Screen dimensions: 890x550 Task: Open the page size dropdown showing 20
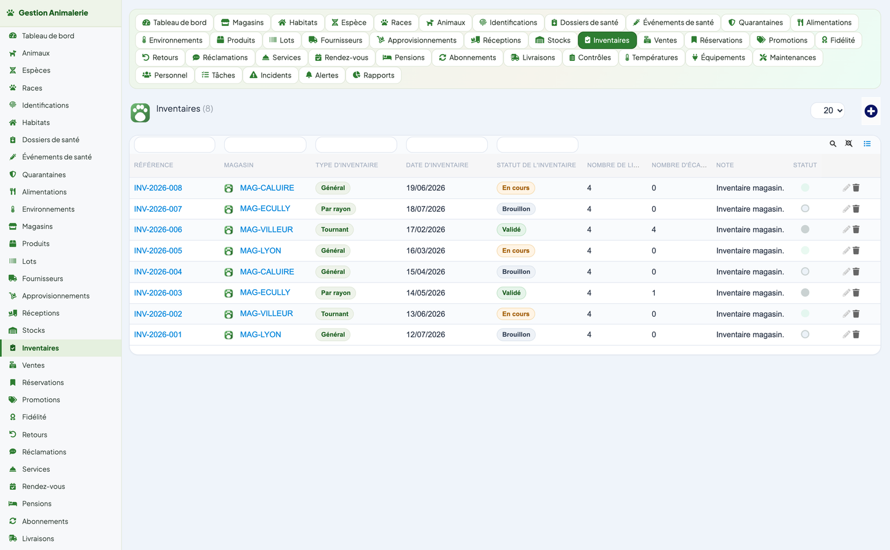(828, 110)
